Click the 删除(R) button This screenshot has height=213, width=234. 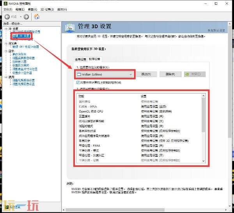click(170, 74)
